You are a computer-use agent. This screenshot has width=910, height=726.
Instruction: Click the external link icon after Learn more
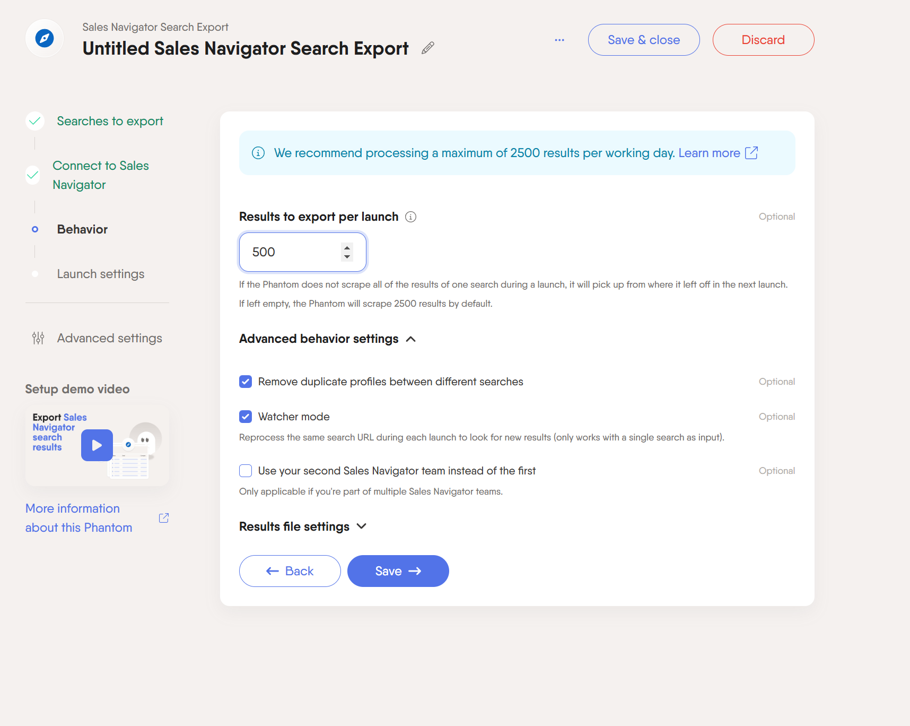point(751,153)
